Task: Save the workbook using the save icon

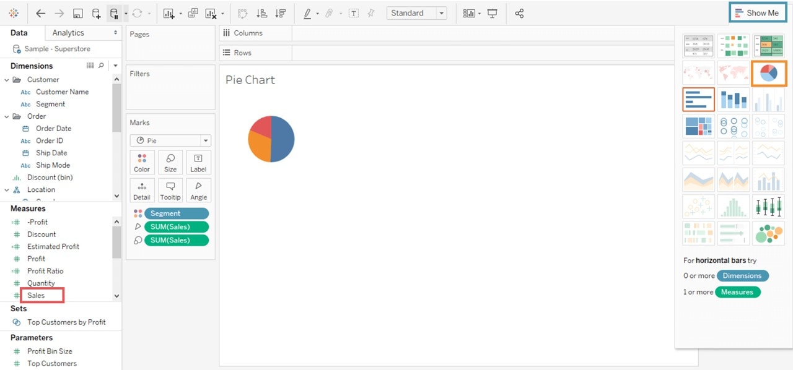Action: (x=77, y=13)
